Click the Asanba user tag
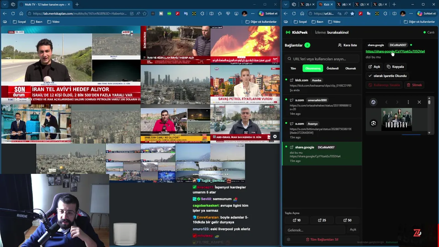Viewport: 439px width, 247px height. [x=316, y=80]
